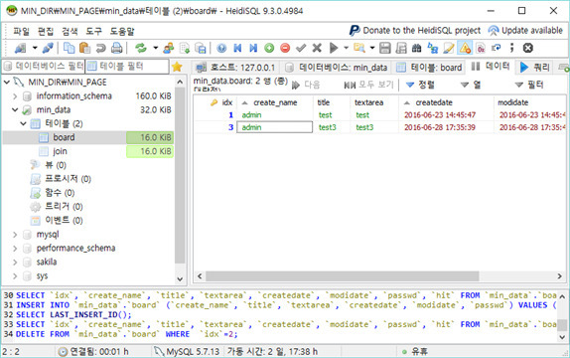Screen dimensions: 570x358
Task: Click the disconnect plug icon
Action: (x=48, y=48)
